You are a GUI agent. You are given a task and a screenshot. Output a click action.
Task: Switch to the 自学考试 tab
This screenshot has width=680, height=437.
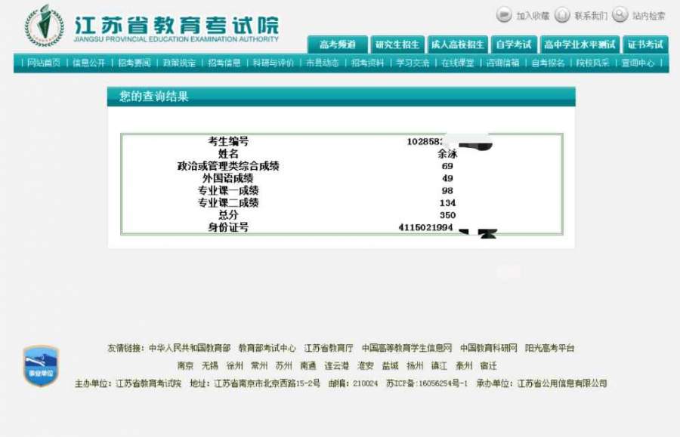pyautogui.click(x=514, y=45)
